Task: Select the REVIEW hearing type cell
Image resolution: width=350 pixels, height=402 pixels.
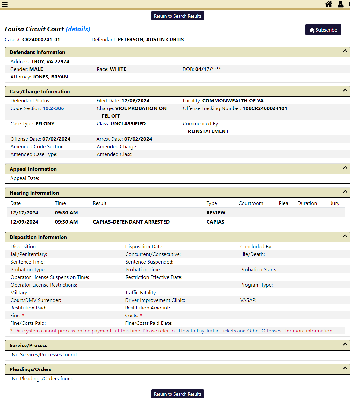Action: point(216,213)
